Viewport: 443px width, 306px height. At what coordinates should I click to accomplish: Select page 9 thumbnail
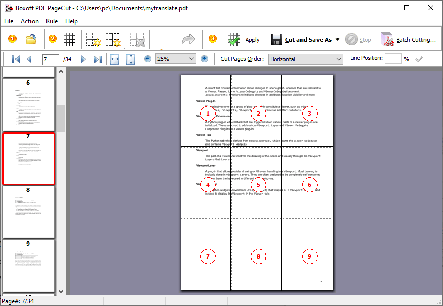coord(28,266)
